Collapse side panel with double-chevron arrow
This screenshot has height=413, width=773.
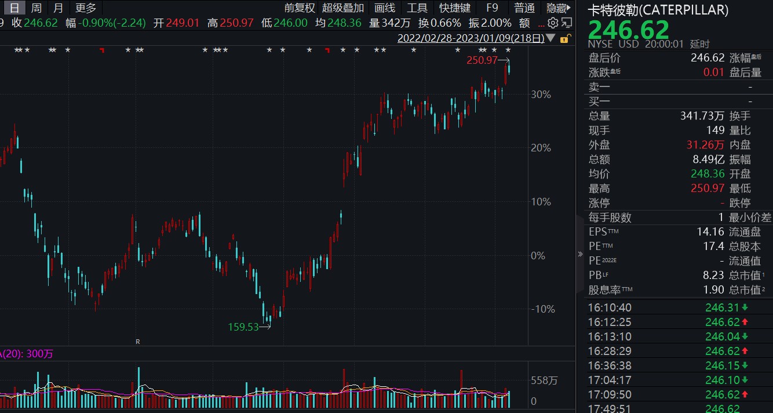pyautogui.click(x=580, y=254)
